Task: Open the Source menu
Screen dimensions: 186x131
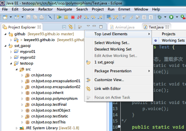Action: [x=28, y=9]
